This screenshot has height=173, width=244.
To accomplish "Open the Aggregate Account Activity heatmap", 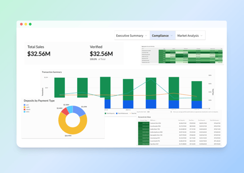I will [x=182, y=55].
